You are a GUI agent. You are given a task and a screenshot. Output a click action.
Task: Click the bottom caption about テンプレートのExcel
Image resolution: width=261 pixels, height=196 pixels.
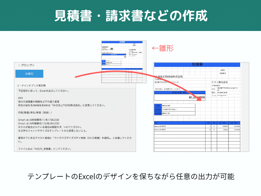pos(130,177)
